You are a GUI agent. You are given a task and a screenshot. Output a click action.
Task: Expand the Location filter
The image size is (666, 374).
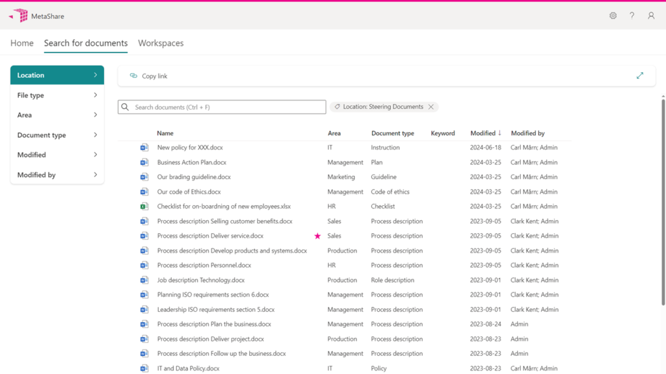(x=57, y=75)
